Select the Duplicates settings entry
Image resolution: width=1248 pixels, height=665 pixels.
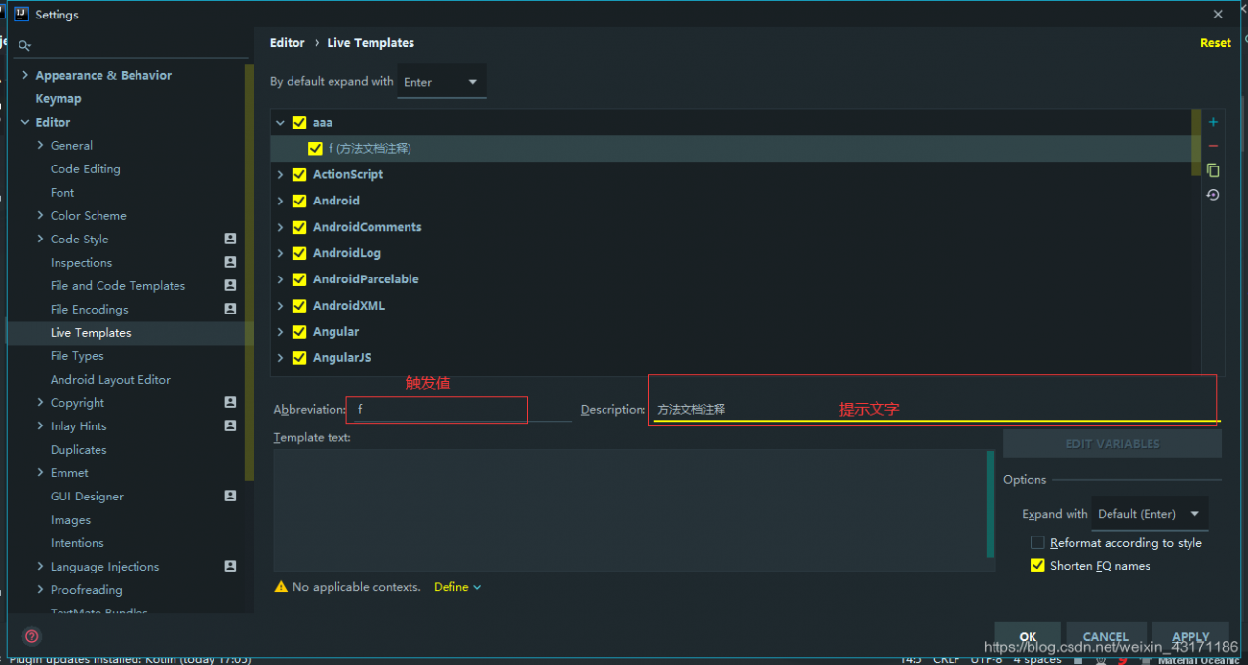[x=78, y=449]
